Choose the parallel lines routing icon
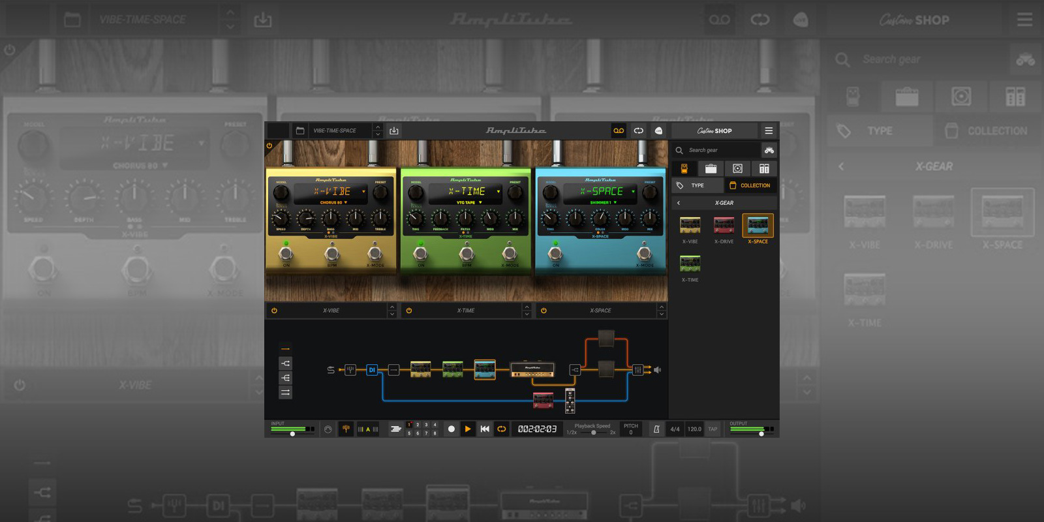 285,392
